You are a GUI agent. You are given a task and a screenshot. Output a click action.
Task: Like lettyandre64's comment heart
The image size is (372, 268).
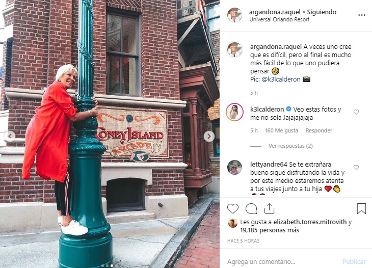coord(356,167)
